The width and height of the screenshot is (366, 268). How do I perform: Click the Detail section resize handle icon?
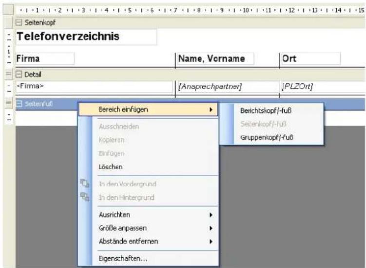coord(8,74)
